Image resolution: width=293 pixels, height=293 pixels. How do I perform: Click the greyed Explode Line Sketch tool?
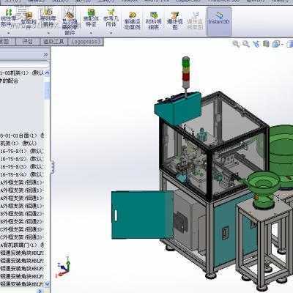click(195, 21)
